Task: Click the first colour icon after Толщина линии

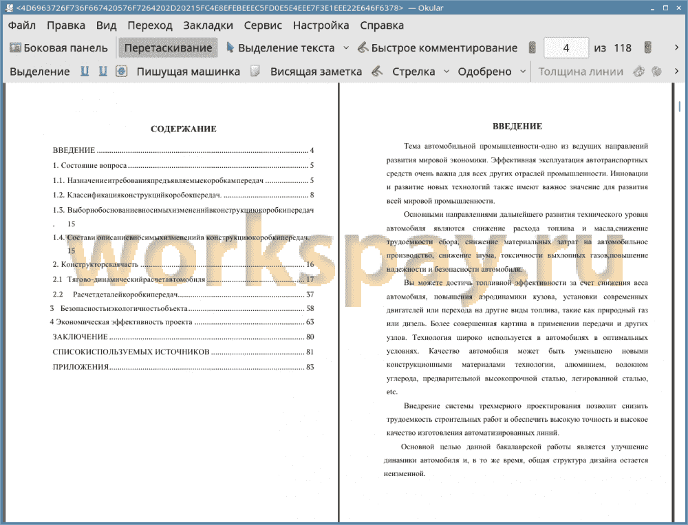Action: tap(638, 71)
